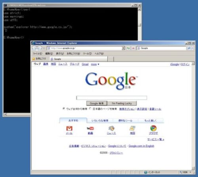Click the Google favicon in the address bar
198x177 pixels.
point(49,48)
